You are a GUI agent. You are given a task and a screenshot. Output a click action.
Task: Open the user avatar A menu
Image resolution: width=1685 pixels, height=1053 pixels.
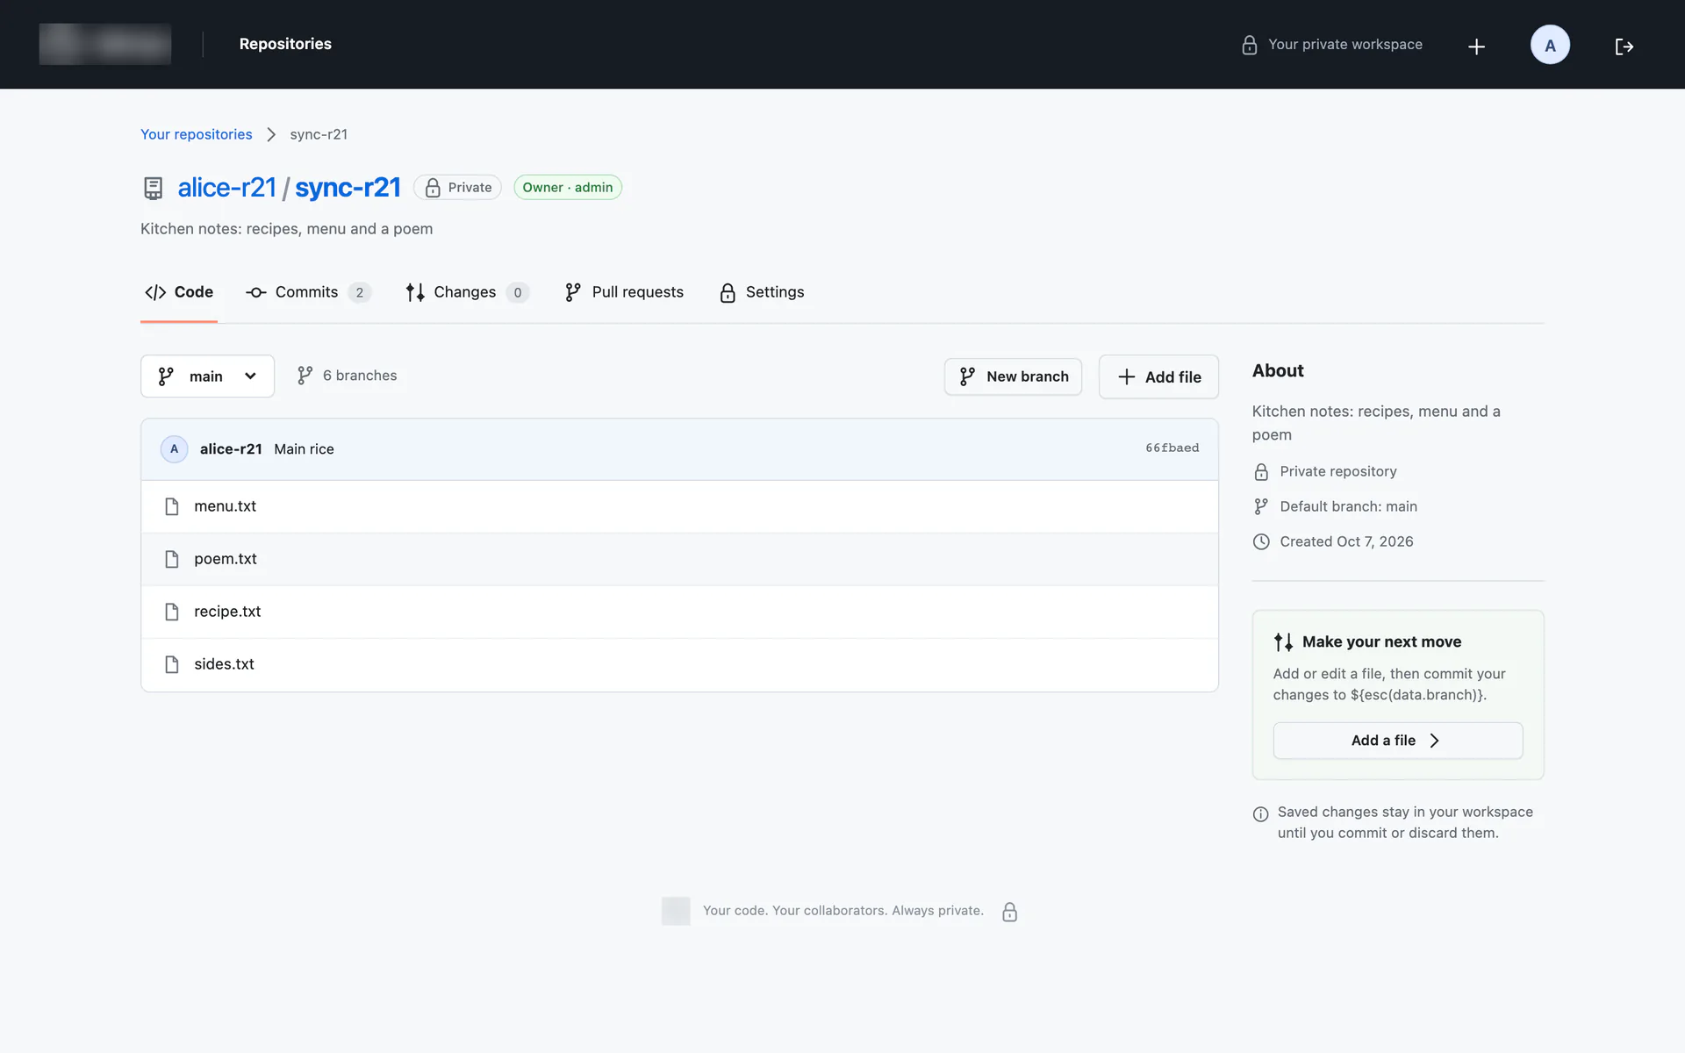[1550, 45]
